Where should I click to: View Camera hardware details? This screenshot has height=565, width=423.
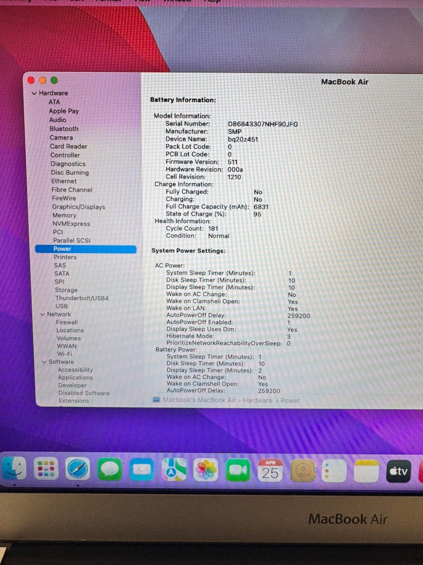(61, 137)
